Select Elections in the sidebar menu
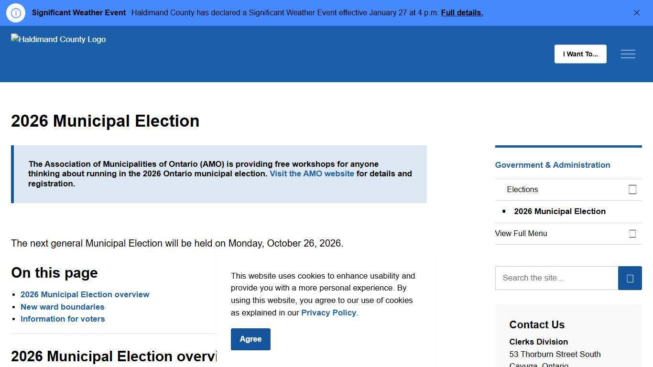Viewport: 653px width, 367px height. click(522, 190)
